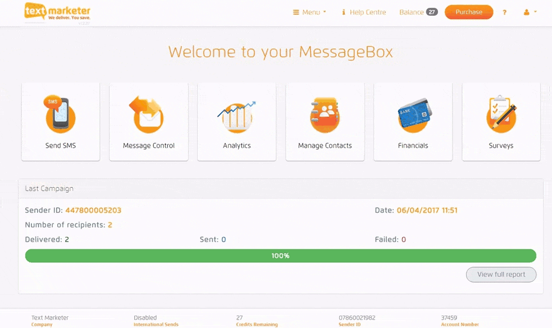
Task: Click the Welcome to your MessageBox heading
Action: (x=280, y=52)
